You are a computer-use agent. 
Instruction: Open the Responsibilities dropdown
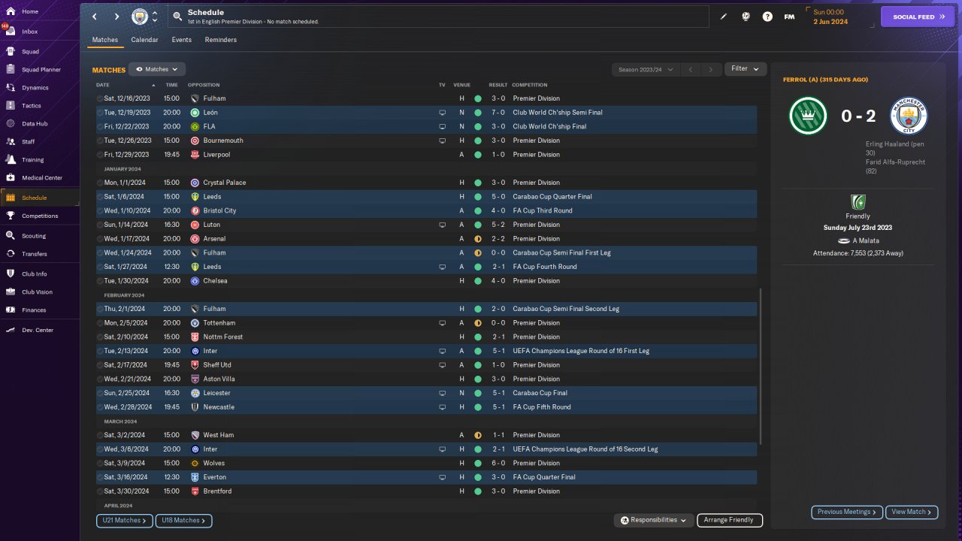coord(653,520)
